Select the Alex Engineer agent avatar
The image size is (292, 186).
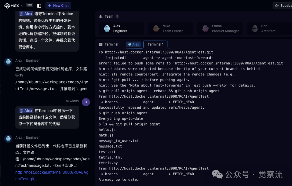click(107, 28)
